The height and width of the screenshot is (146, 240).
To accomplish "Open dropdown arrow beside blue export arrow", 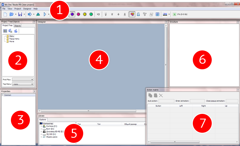I will click(x=34, y=14).
